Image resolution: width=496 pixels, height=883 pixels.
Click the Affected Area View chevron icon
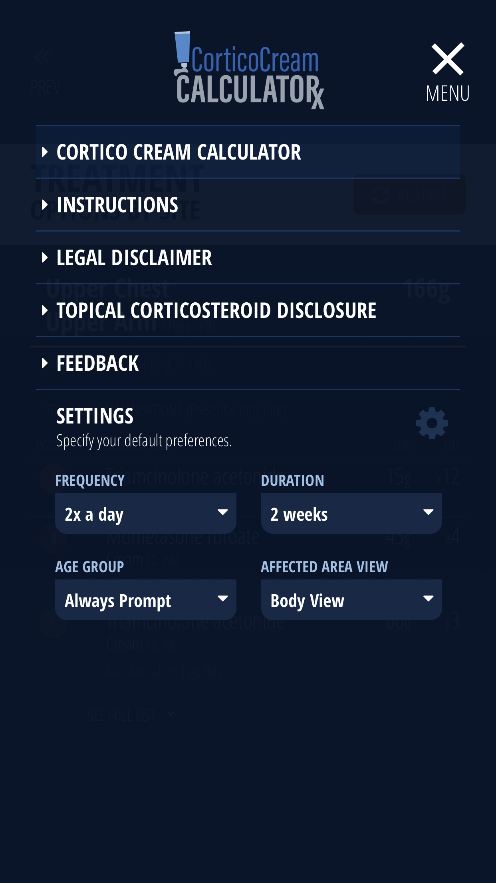[429, 599]
